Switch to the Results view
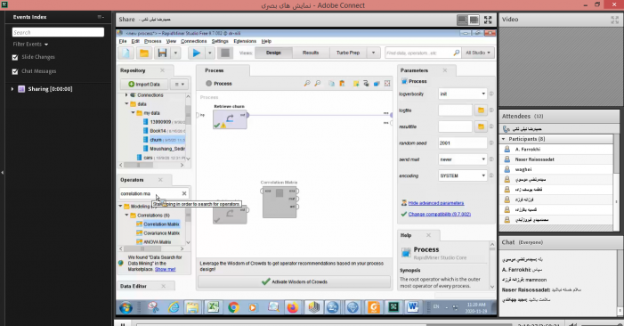Viewport: 624px width, 326px height. (311, 53)
